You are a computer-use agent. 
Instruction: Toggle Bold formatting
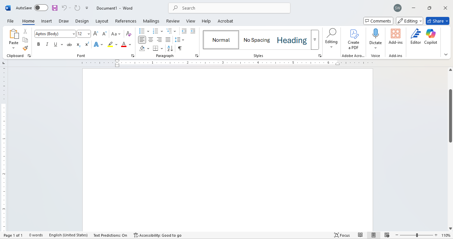point(38,44)
